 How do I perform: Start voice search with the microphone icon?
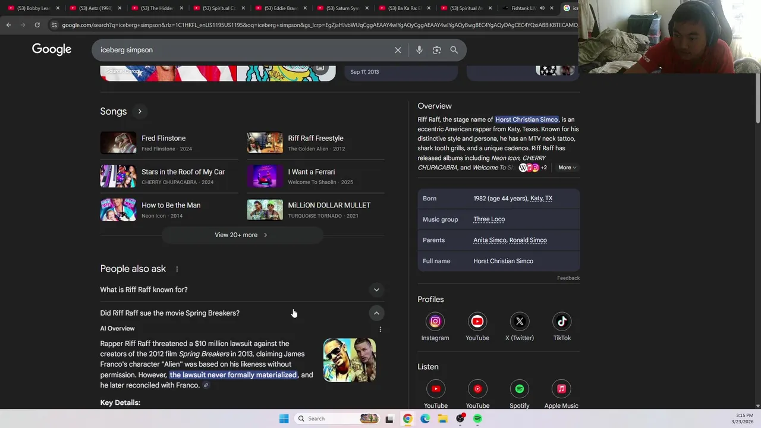point(419,50)
